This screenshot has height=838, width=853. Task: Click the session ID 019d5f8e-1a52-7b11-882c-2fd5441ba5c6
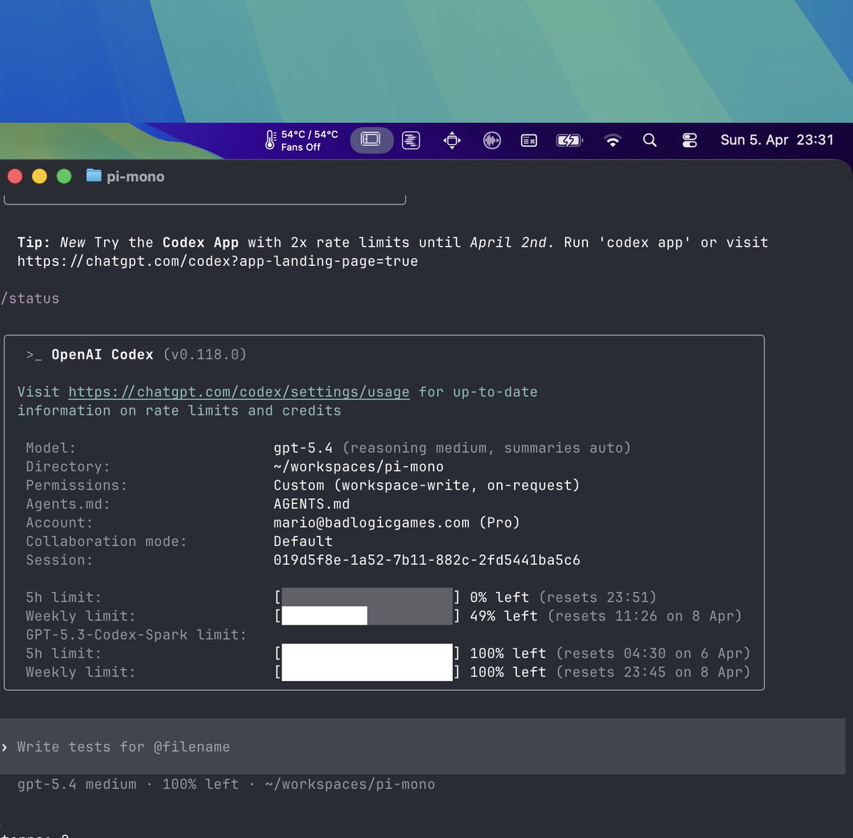point(426,560)
